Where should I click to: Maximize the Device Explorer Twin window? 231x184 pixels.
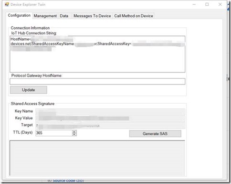[x=207, y=4]
